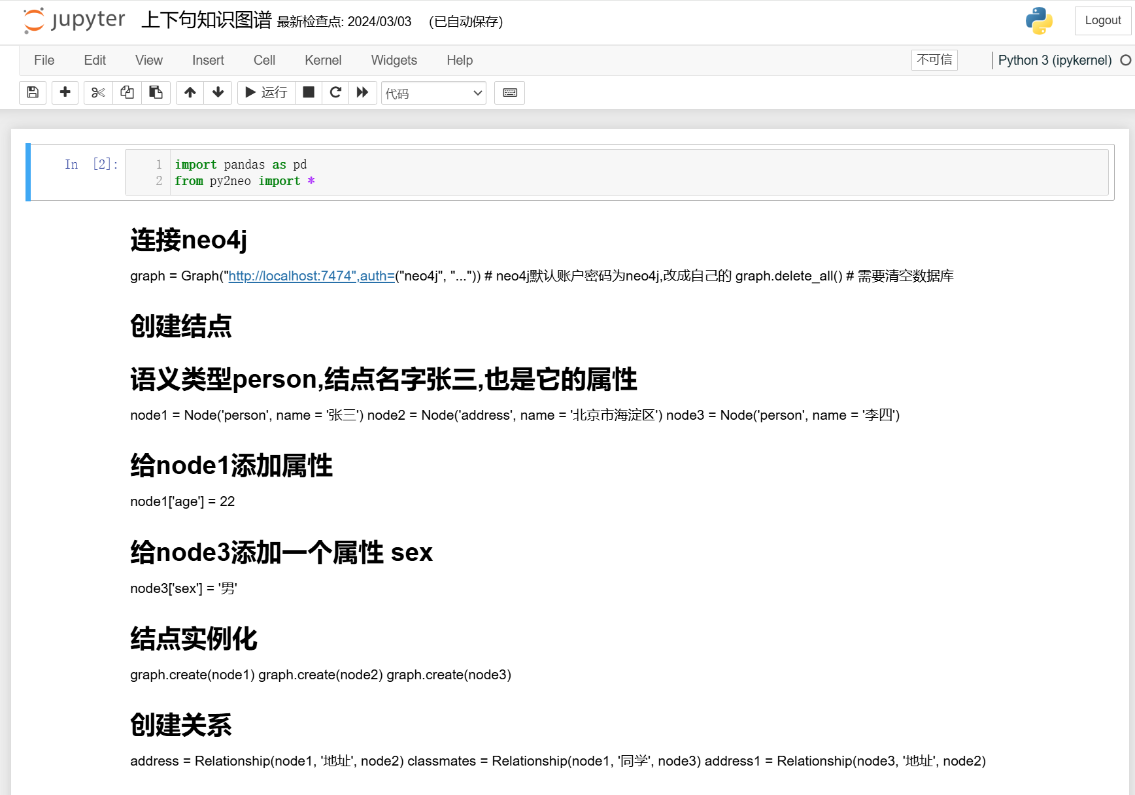1135x795 pixels.
Task: Move selected cell up arrow
Action: 190,93
